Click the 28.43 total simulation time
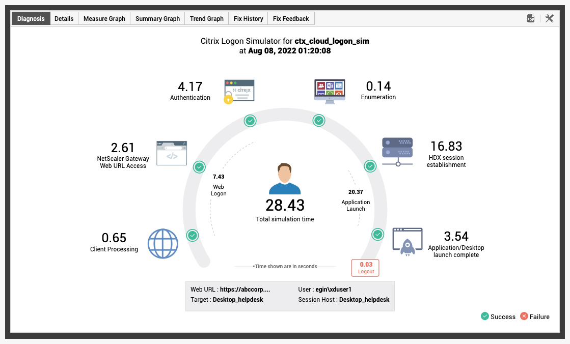The width and height of the screenshot is (570, 344). coord(285,205)
